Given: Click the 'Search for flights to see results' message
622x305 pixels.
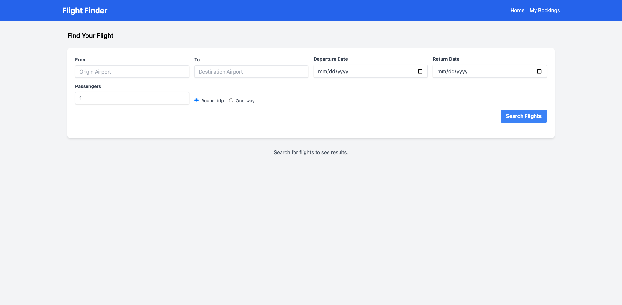Looking at the screenshot, I should click(x=311, y=152).
